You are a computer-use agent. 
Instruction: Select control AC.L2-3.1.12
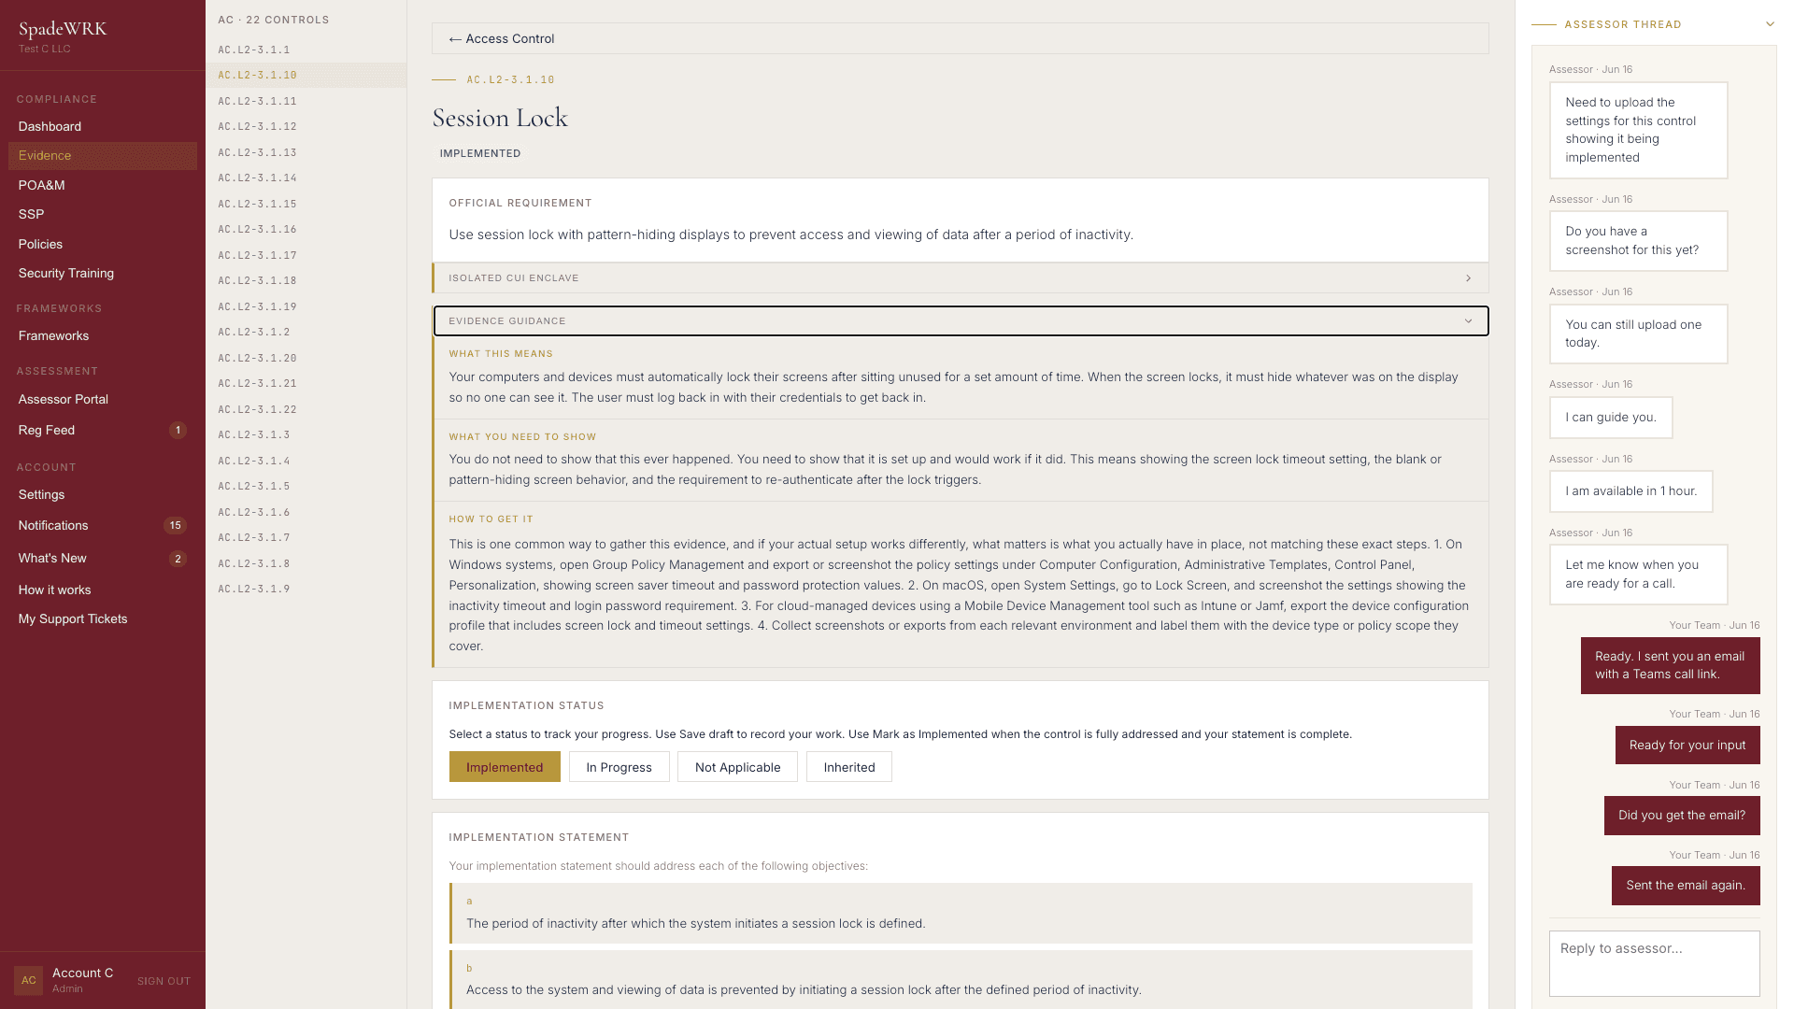(x=306, y=126)
